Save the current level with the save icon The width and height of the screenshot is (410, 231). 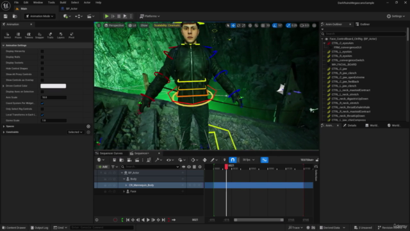click(x=6, y=16)
